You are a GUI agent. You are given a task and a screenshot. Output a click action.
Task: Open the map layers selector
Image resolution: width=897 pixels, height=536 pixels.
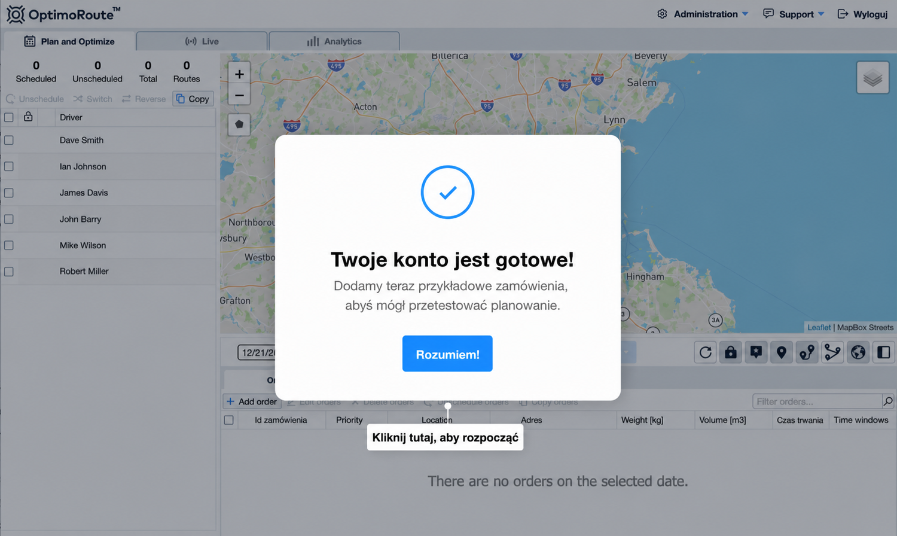tap(872, 78)
